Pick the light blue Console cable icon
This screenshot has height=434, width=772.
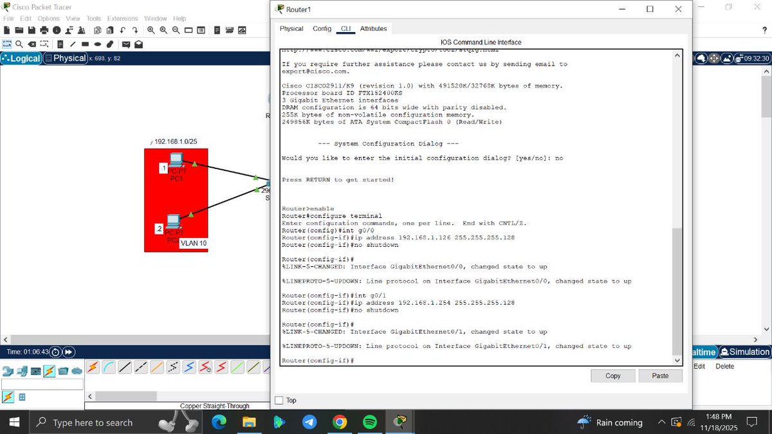coord(109,367)
